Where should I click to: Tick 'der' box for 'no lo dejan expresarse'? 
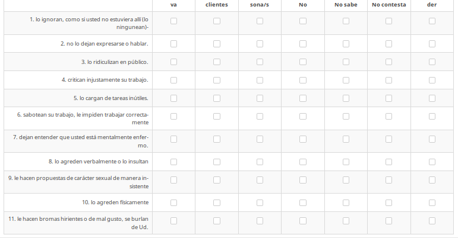[x=432, y=44]
